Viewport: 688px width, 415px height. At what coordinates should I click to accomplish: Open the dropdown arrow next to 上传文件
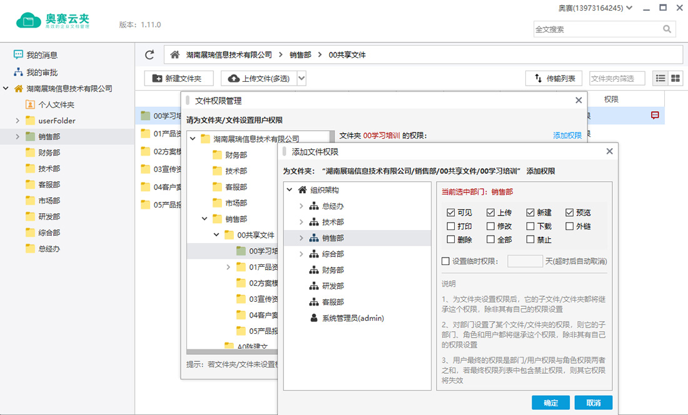(x=301, y=78)
